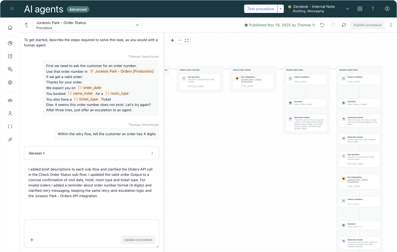397x252 pixels.
Task: Zoom out on the flow canvas
Action: [x=179, y=40]
